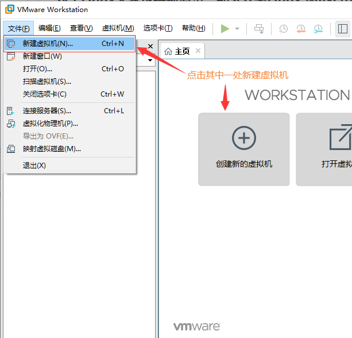Expand the library panel dropdown arrow
The image size is (352, 338).
150,60
